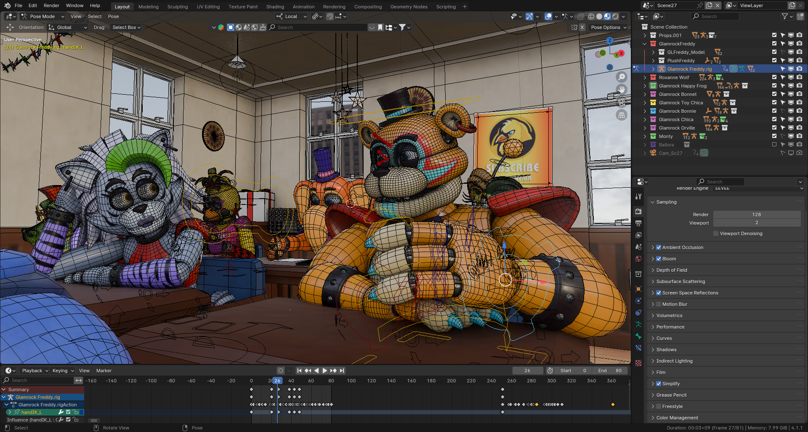Image resolution: width=808 pixels, height=432 pixels.
Task: Click the viewport pan hand icon
Action: click(x=622, y=90)
